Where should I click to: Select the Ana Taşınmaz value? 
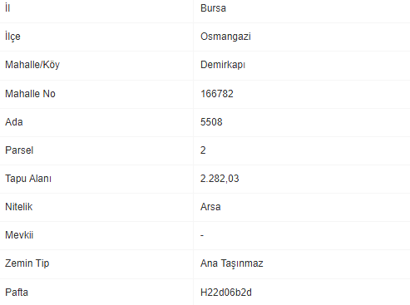pyautogui.click(x=232, y=263)
